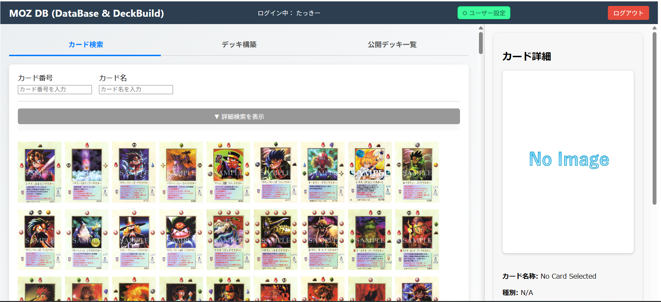Viewport: 661px width, 302px height.
Task: Open the コスタ (ゴッドマスター) card S049
Action: (x=228, y=240)
